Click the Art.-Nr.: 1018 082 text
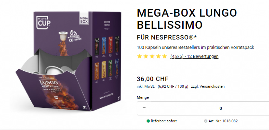The height and width of the screenshot is (130, 269). [223, 121]
